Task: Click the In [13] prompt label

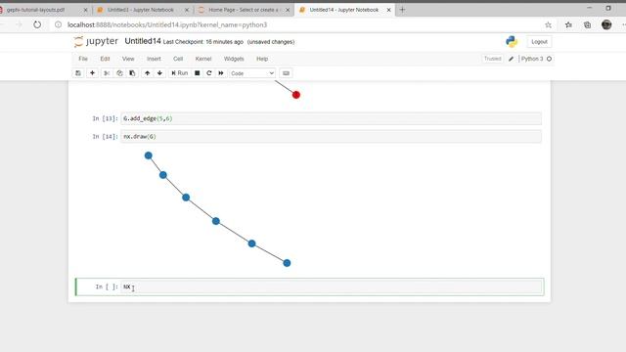Action: (x=105, y=118)
